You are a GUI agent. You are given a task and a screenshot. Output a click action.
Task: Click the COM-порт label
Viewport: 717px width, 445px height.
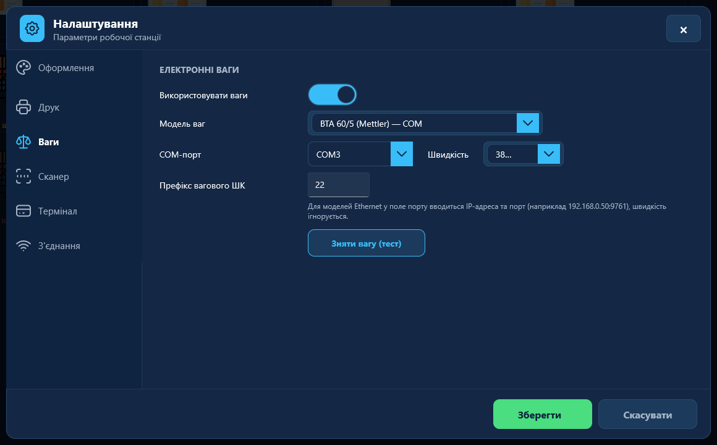coord(180,155)
